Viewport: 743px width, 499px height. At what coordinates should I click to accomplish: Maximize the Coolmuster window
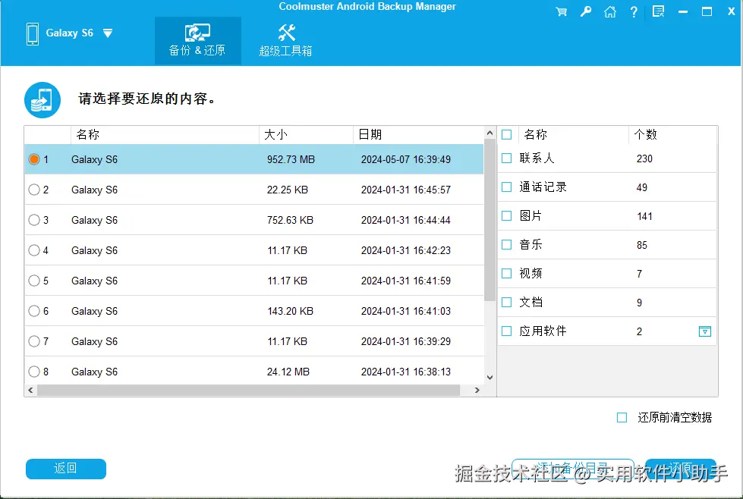click(707, 12)
